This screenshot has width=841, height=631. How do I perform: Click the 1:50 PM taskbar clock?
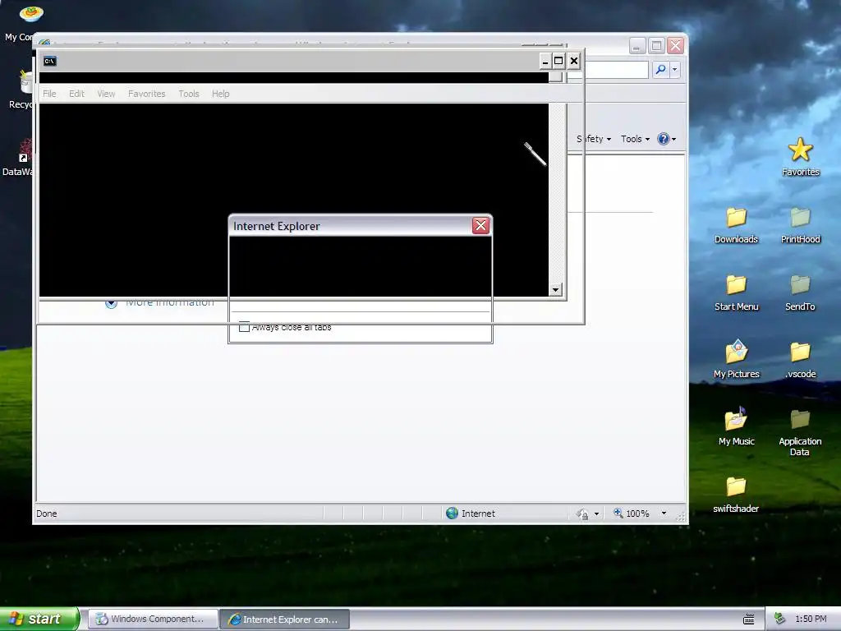(811, 619)
